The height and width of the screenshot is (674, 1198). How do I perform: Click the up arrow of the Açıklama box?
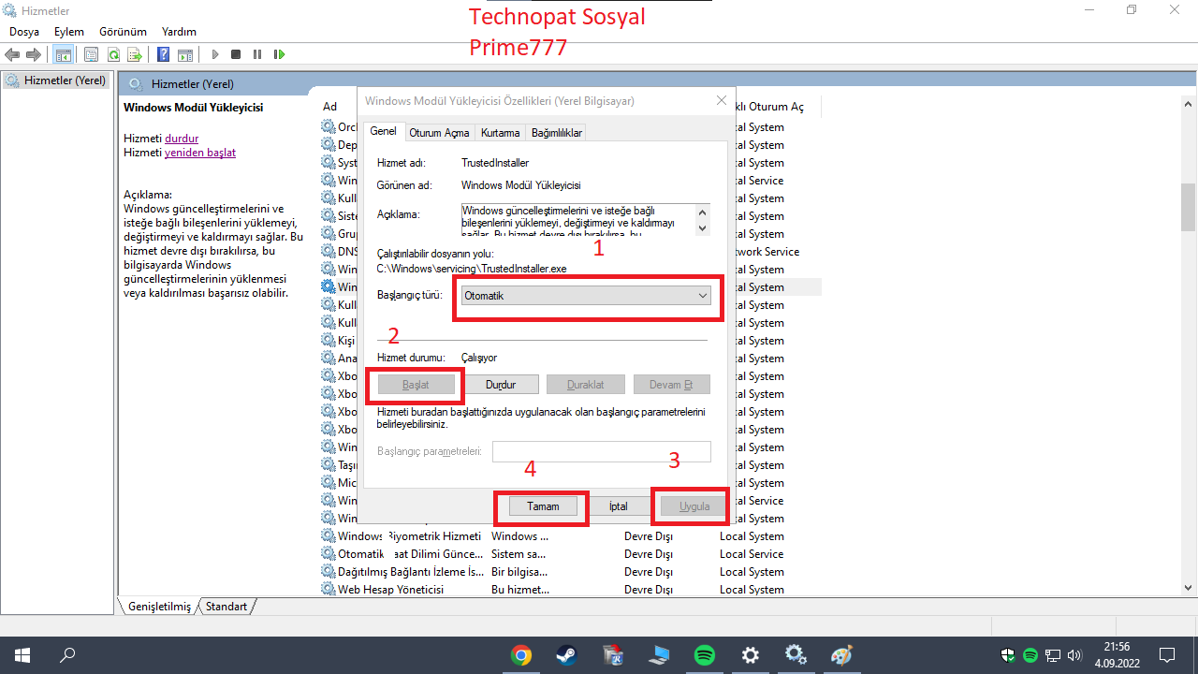click(702, 212)
